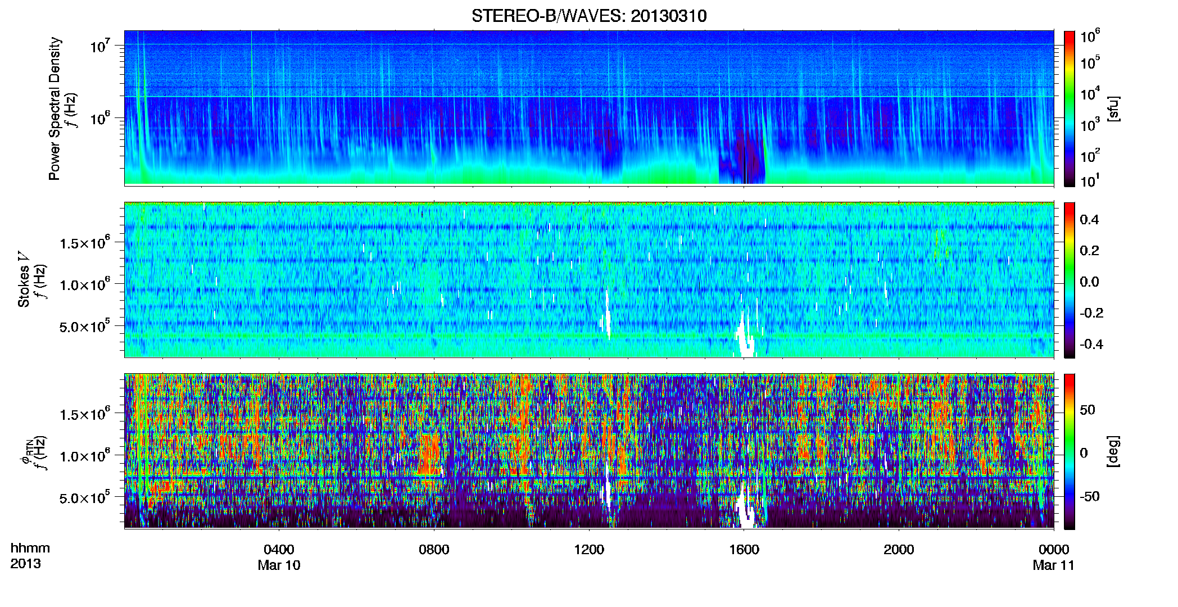Click the 10^5 label on sfu color bar
This screenshot has height=607, width=1178.
click(x=1090, y=62)
